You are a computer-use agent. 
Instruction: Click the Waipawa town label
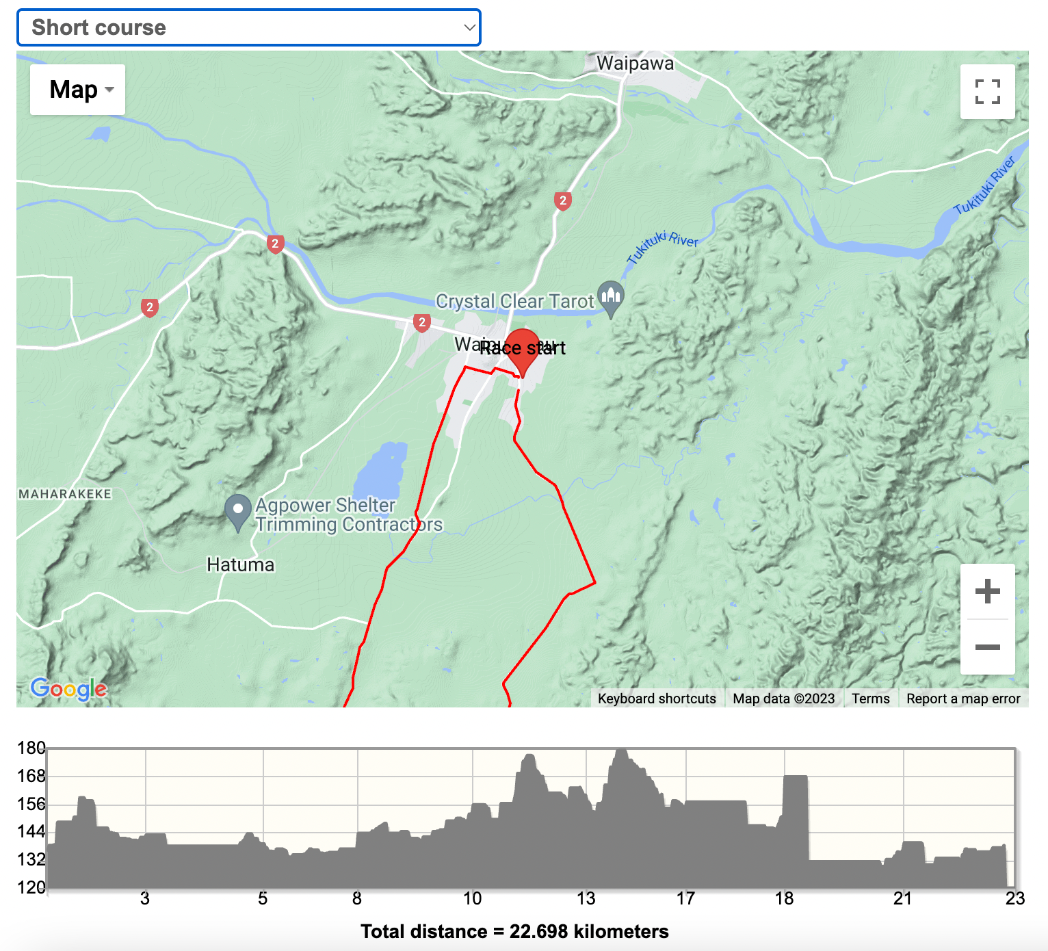(635, 64)
